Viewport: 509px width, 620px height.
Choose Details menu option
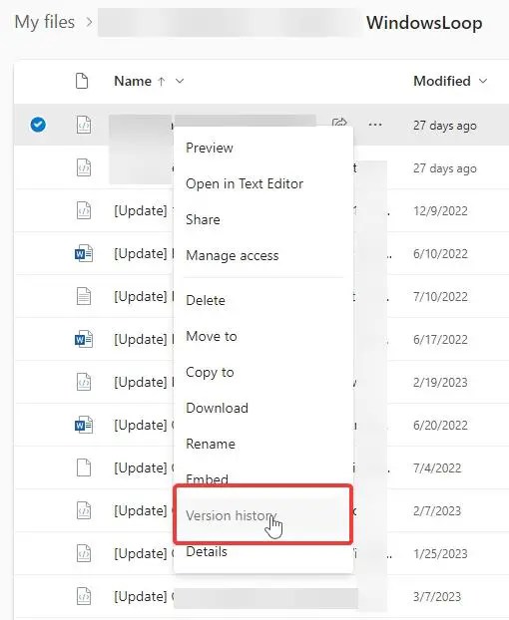[x=207, y=551]
